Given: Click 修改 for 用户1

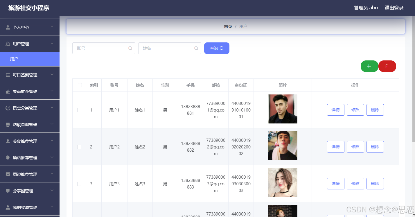Looking at the screenshot, I should (x=355, y=110).
